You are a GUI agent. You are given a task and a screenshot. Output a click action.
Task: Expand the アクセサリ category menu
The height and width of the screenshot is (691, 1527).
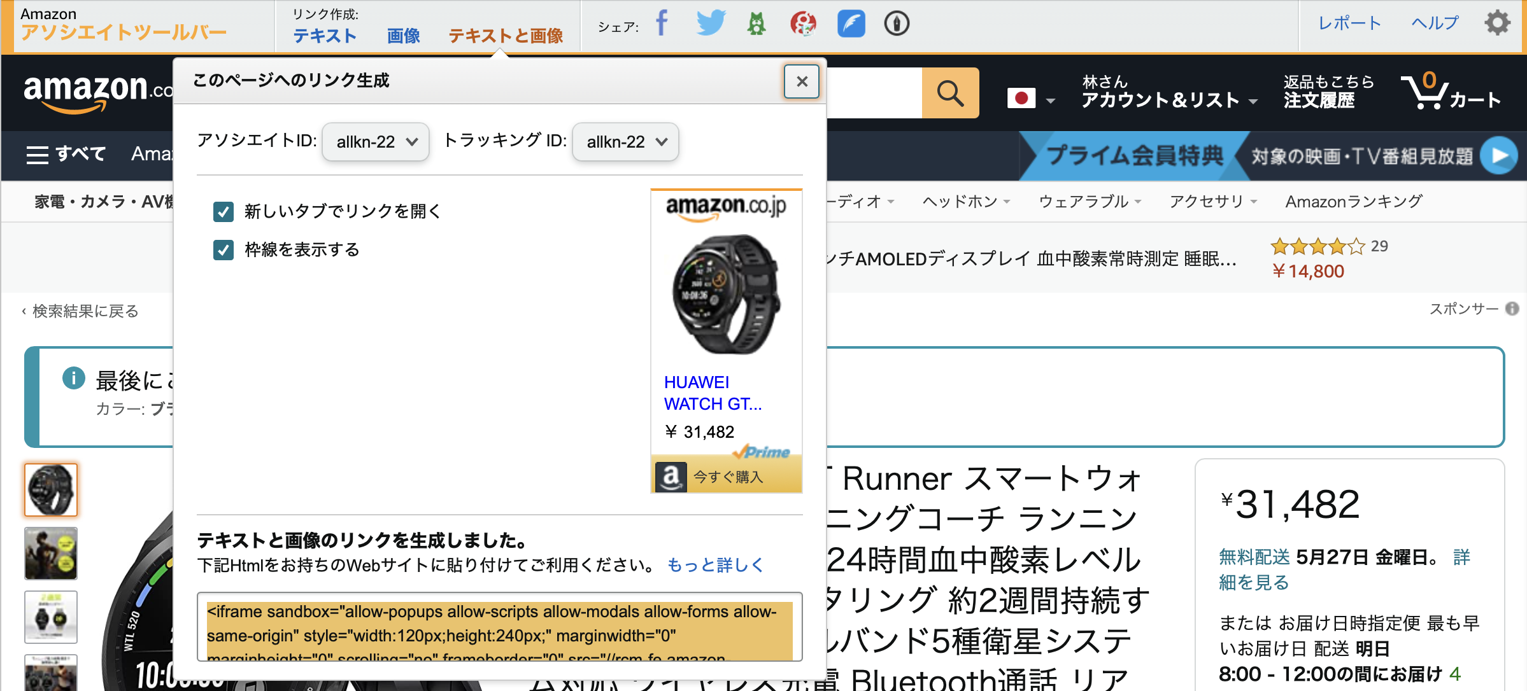[x=1213, y=202]
